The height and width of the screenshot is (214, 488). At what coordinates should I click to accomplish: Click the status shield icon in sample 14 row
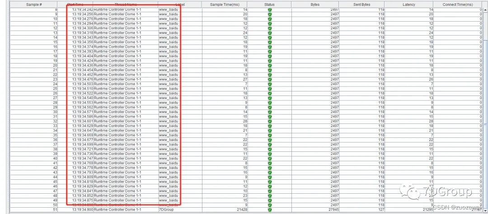[x=269, y=37]
